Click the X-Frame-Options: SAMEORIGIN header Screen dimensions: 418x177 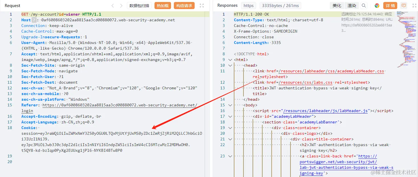click(265, 31)
